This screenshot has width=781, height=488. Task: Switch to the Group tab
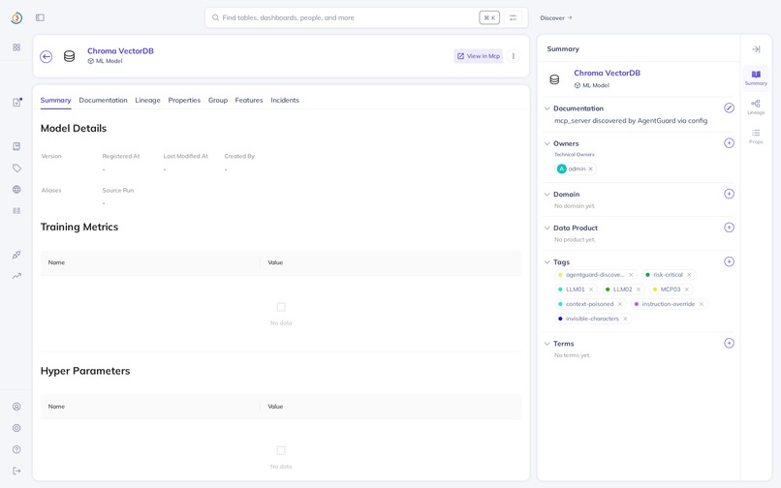[x=218, y=100]
